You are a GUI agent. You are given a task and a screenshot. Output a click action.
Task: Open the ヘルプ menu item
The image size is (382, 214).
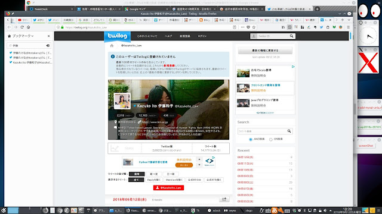[168, 36]
